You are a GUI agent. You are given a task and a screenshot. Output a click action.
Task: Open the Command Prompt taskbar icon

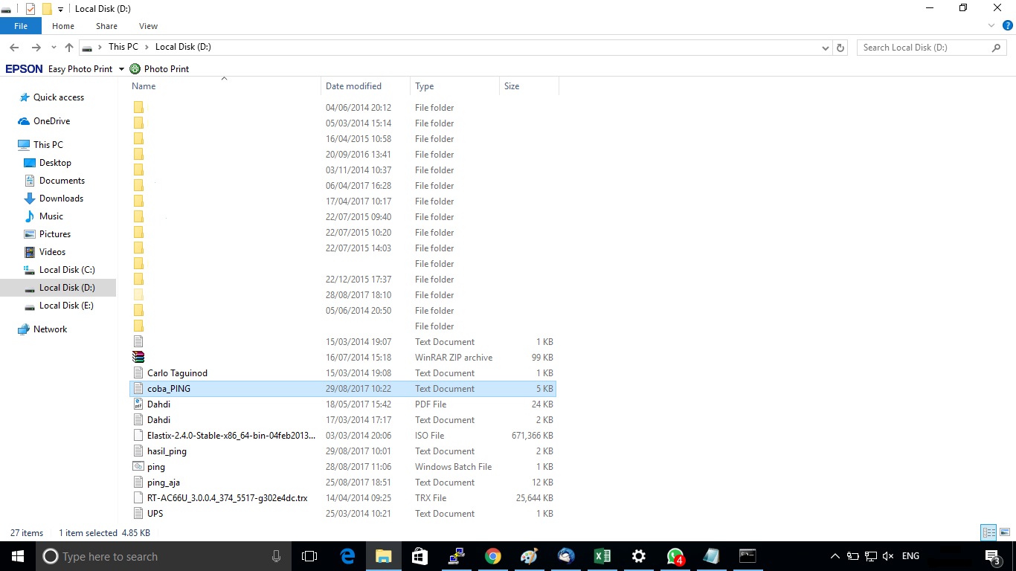(x=747, y=556)
